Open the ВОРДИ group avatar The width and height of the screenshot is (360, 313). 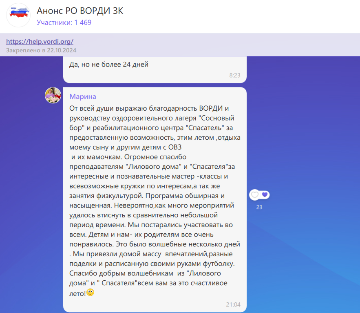[x=18, y=15]
